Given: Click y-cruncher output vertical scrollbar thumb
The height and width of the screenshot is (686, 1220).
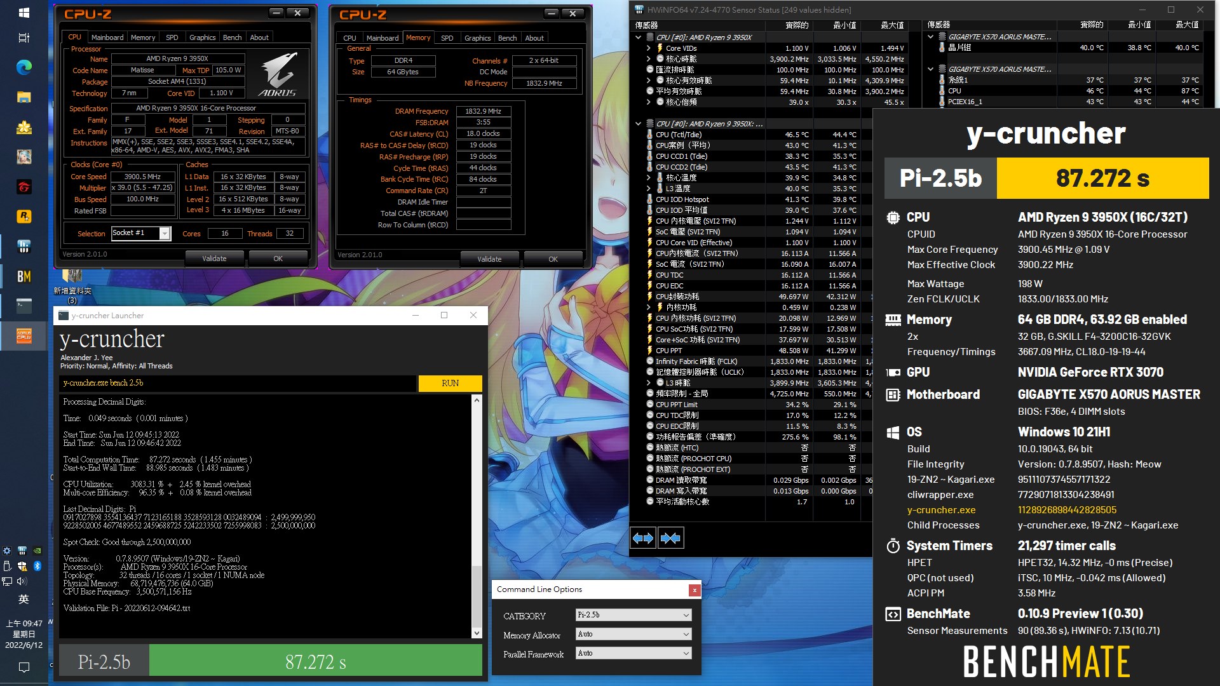Looking at the screenshot, I should click(477, 595).
